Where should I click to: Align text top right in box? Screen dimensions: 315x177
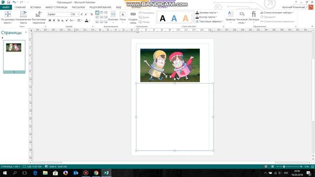coord(106,13)
